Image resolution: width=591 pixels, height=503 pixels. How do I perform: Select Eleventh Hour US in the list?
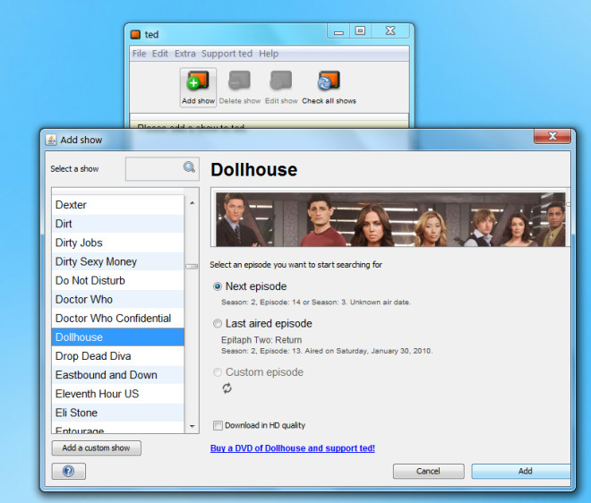point(117,394)
